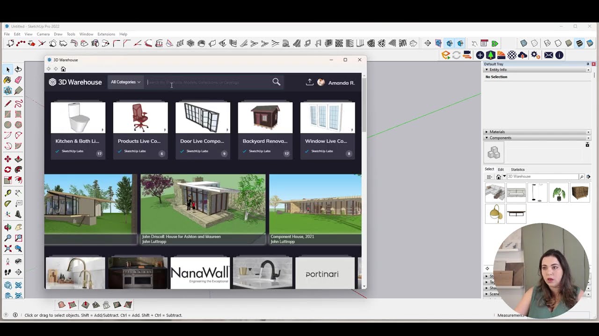Open the All Categories dropdown
This screenshot has height=336, width=599.
coord(125,82)
